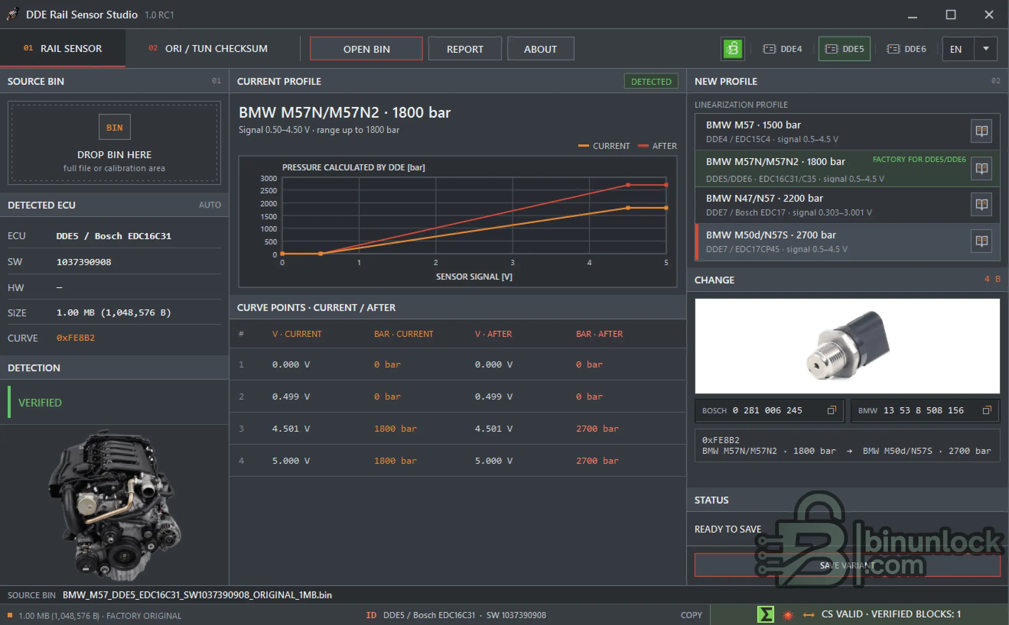Click the pressure vs sensor signal chart
This screenshot has width=1009, height=625.
[457, 221]
